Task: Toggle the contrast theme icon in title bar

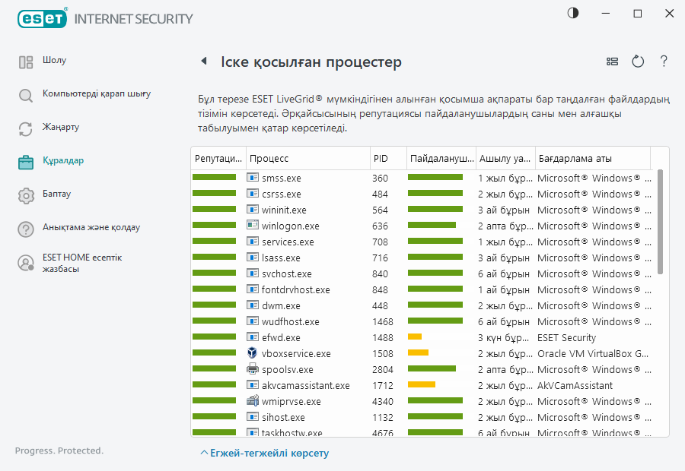Action: click(x=573, y=13)
